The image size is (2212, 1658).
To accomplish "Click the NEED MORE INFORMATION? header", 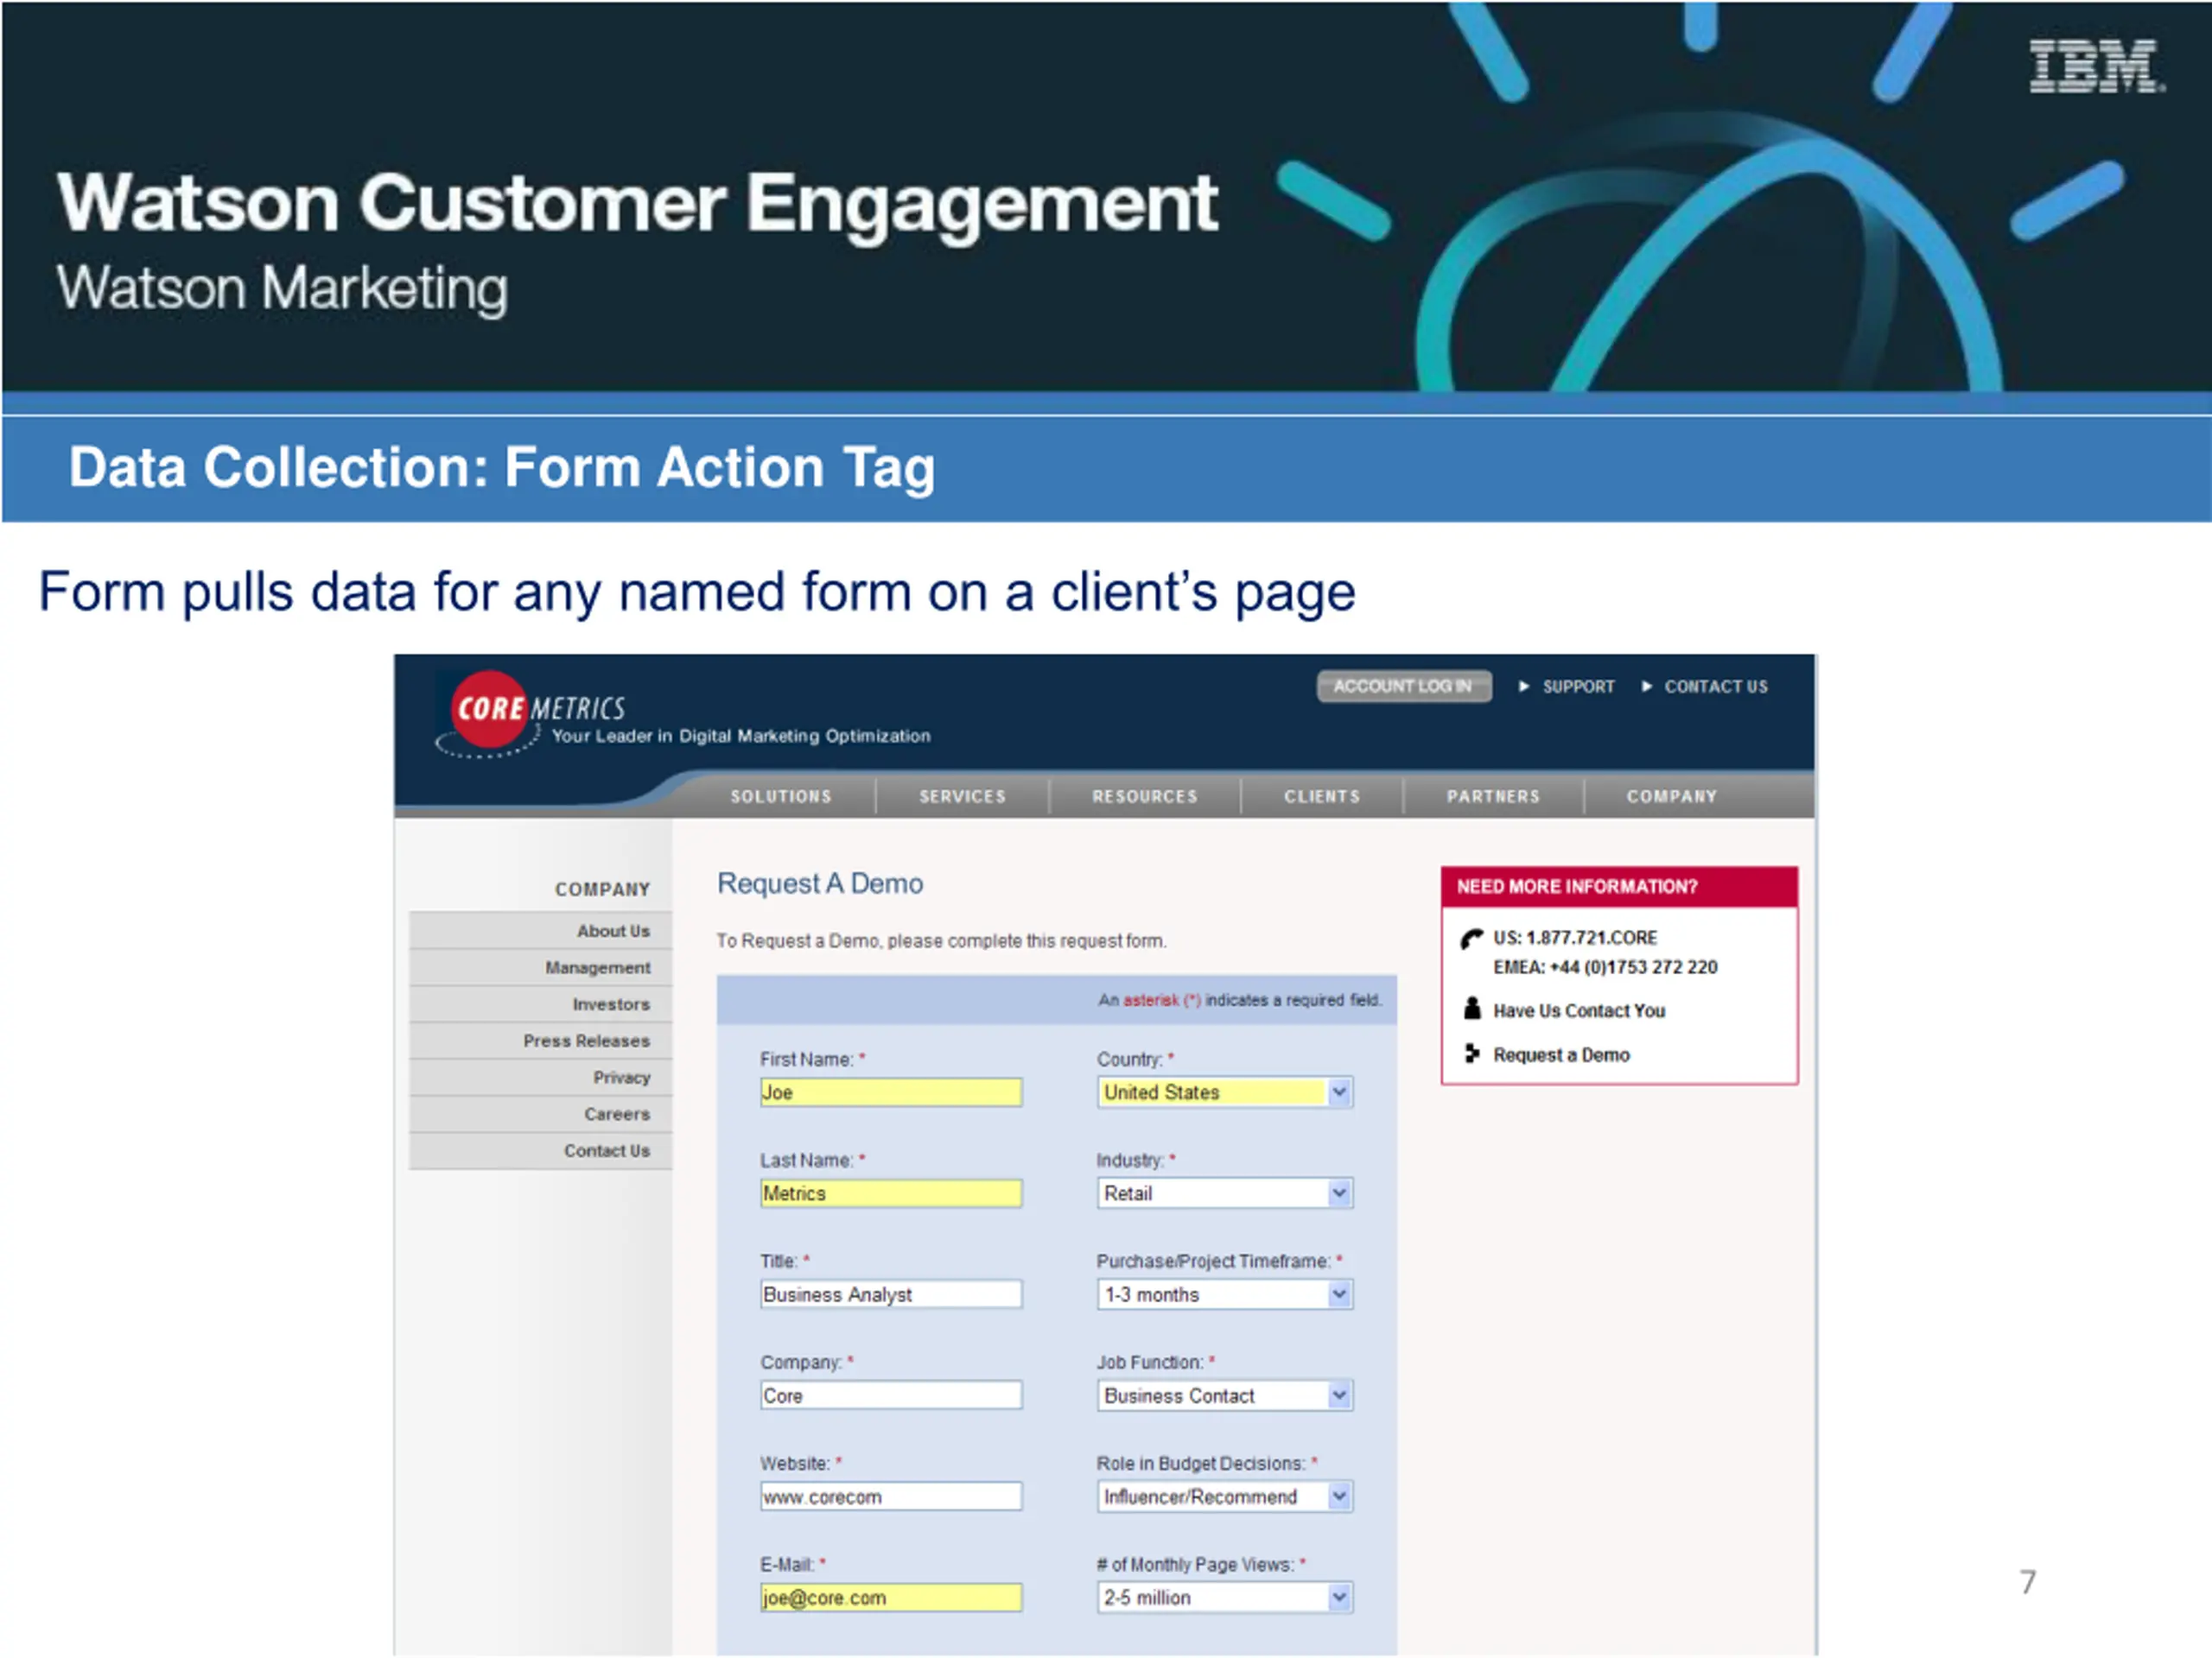I will (1619, 887).
